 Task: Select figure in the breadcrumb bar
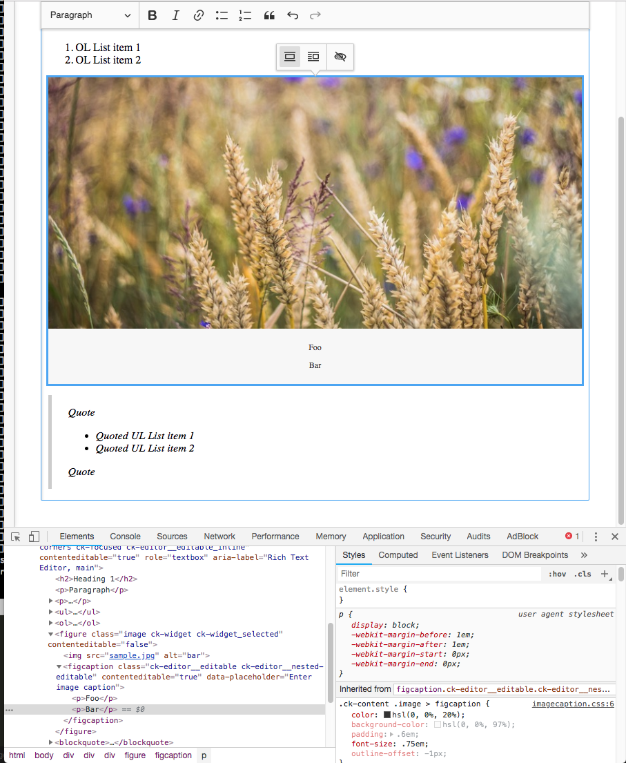135,755
